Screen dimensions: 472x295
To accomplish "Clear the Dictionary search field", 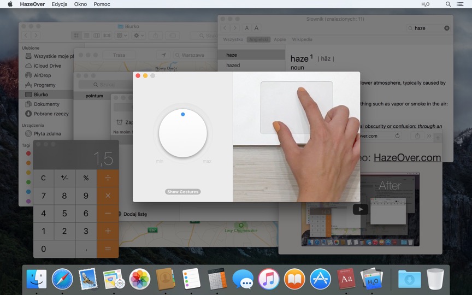I will pyautogui.click(x=447, y=28).
